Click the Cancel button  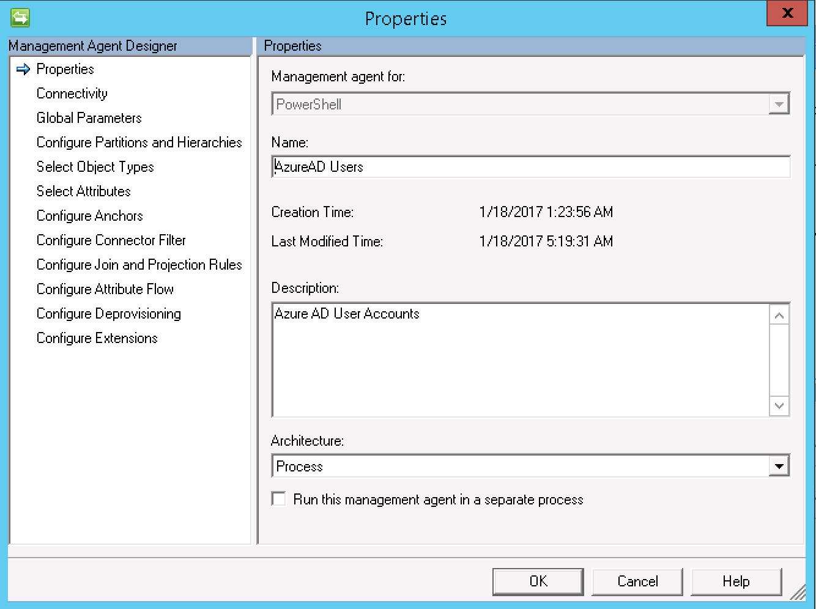point(637,581)
